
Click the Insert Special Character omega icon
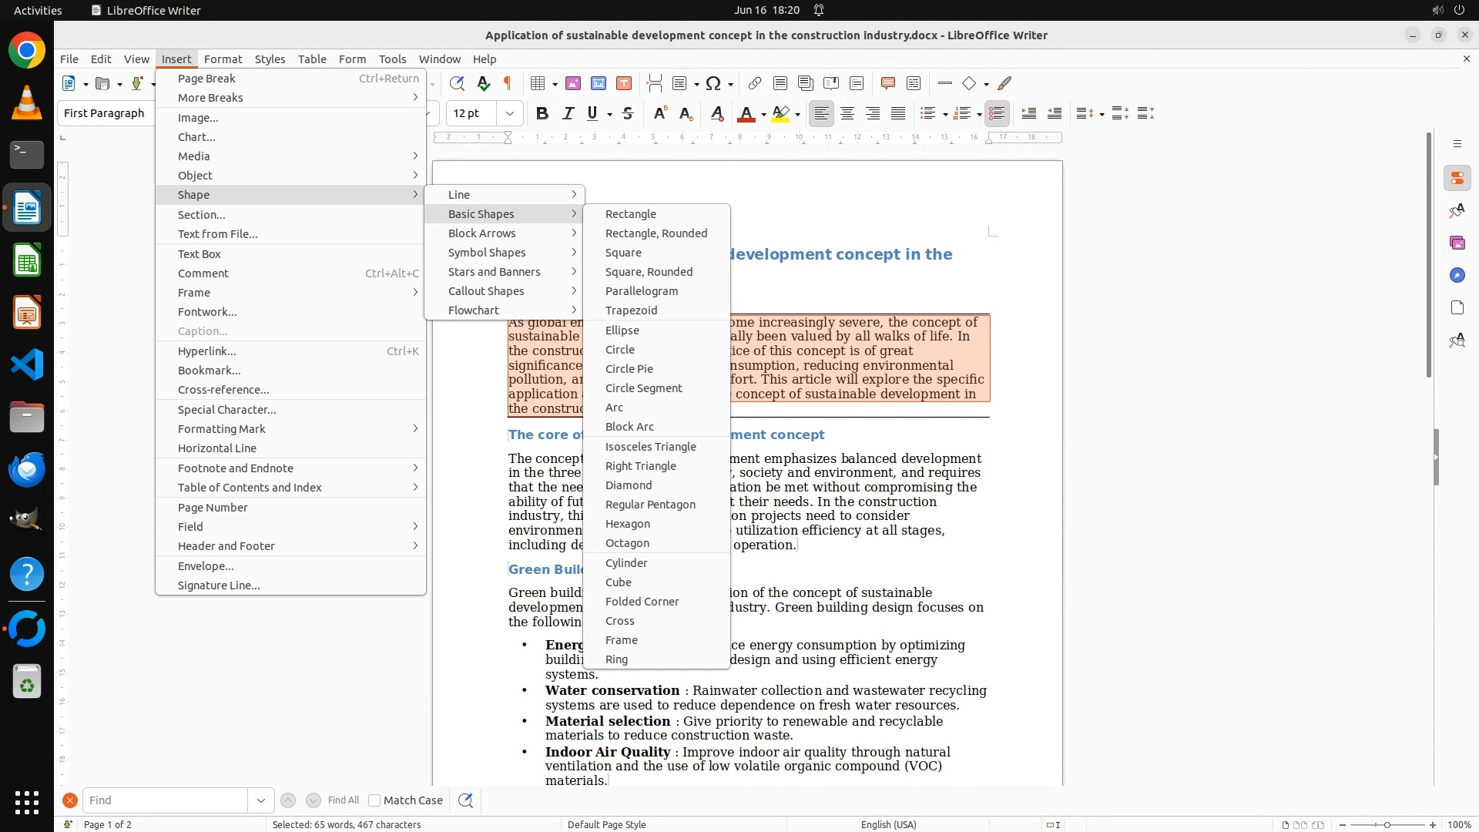pos(713,83)
